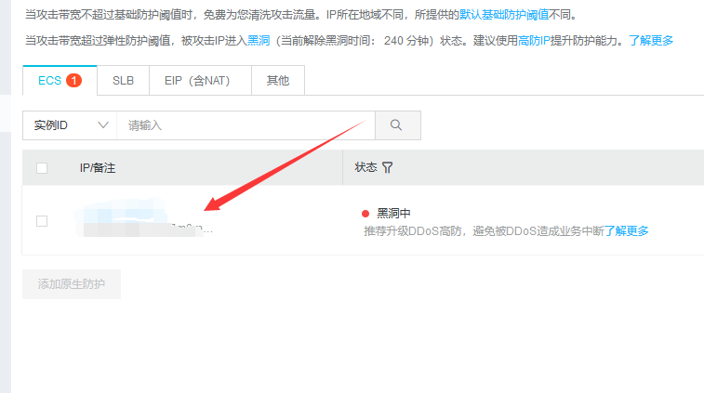
Task: Click the 黑洞 hyperlink in the notice
Action: coord(259,41)
